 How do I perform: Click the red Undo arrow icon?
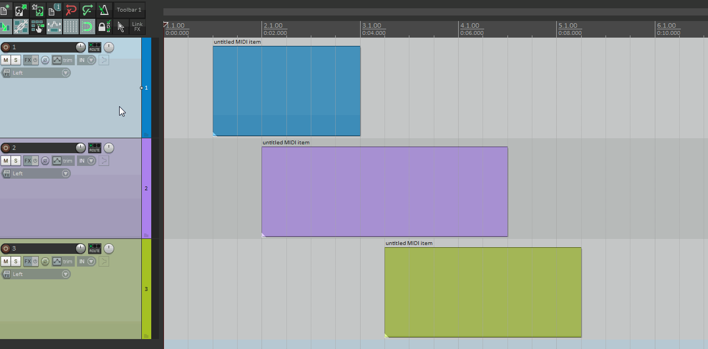[71, 10]
